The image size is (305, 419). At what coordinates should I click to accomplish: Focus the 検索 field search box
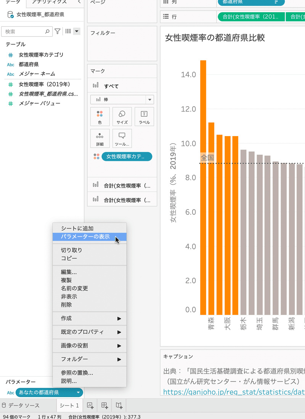26,31
